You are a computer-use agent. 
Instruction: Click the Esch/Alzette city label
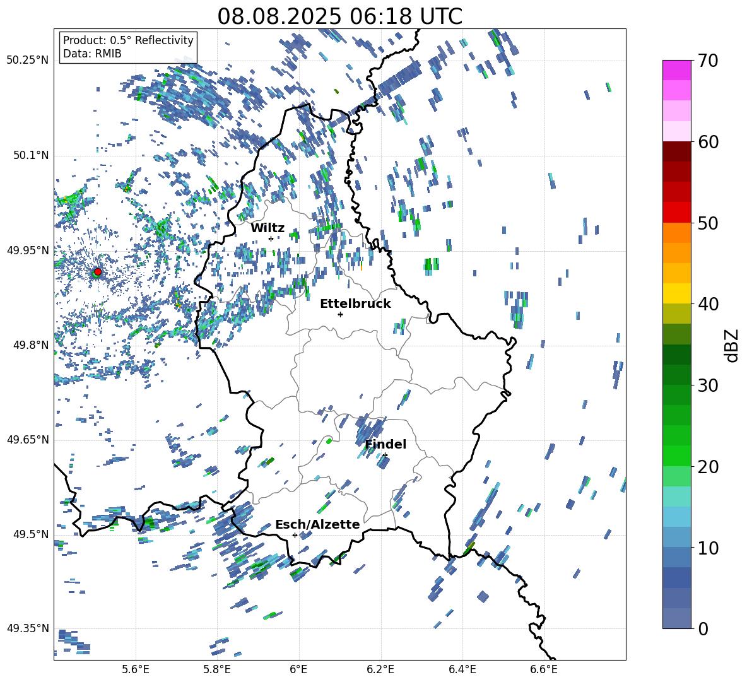[x=317, y=524]
